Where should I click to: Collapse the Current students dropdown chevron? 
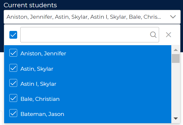[x=173, y=17]
